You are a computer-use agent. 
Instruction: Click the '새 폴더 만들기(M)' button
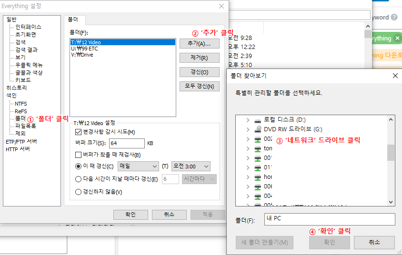[x=264, y=243]
